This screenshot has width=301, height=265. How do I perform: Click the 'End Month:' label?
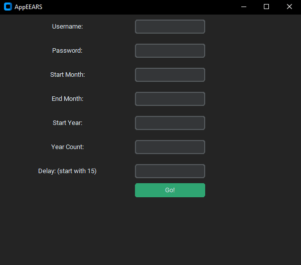(67, 99)
